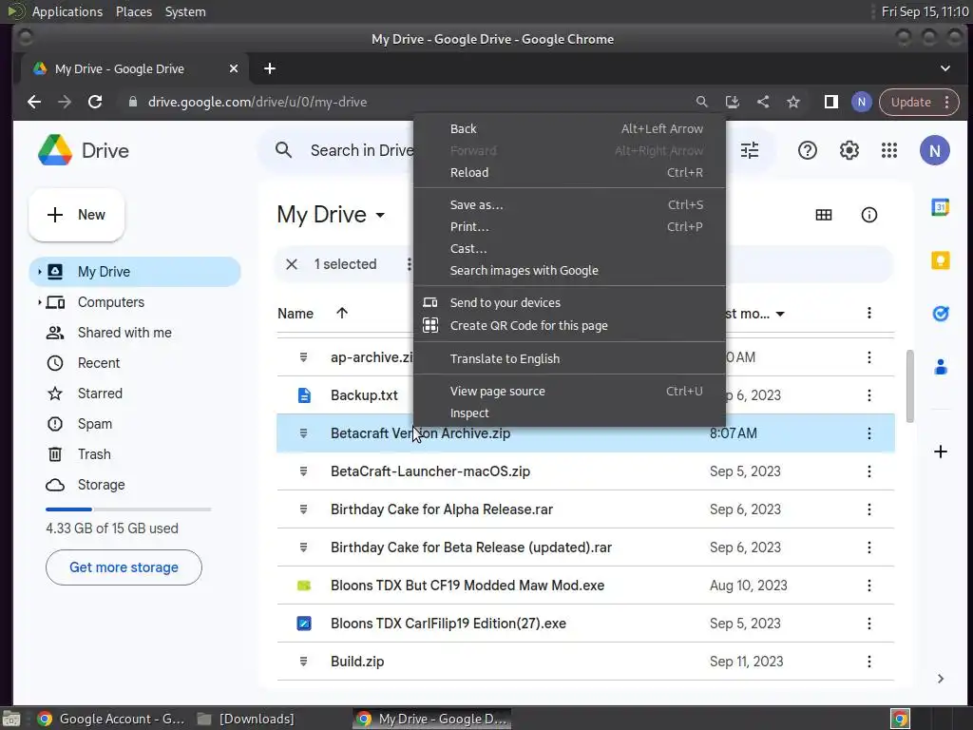This screenshot has height=730, width=973.
Task: Open search filter options icon
Action: coord(750,150)
